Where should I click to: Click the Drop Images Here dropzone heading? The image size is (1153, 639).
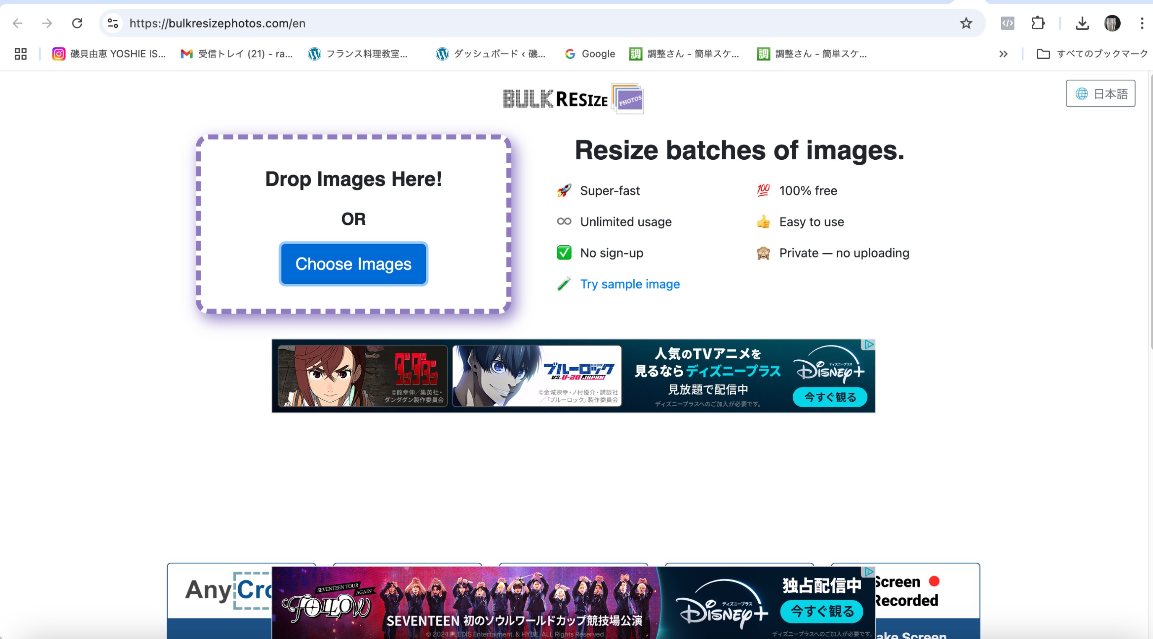pos(353,179)
